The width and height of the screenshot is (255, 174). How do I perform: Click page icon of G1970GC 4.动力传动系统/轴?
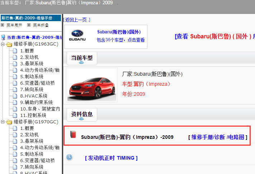coord(15,148)
